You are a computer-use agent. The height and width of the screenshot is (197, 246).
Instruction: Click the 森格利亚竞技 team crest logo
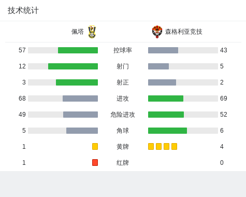coord(157,32)
